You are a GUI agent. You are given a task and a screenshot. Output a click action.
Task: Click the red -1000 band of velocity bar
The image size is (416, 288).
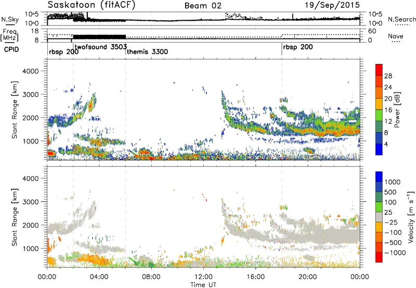tap(379, 257)
